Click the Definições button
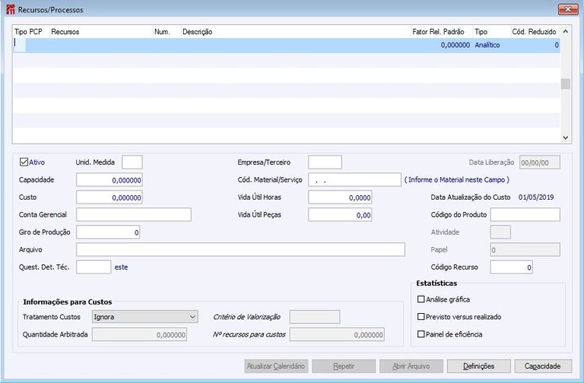 [479, 366]
